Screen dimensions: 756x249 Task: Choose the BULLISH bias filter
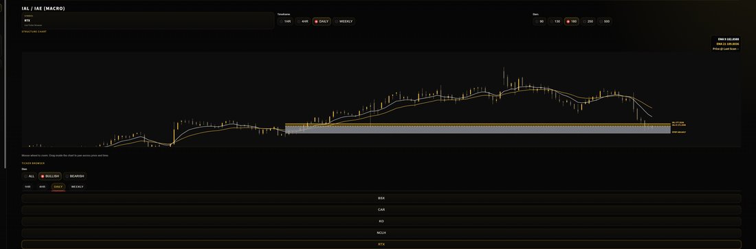click(x=50, y=176)
